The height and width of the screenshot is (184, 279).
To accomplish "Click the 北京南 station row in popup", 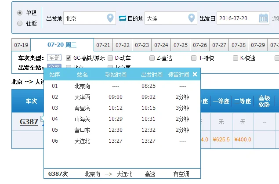I will 122,86.
